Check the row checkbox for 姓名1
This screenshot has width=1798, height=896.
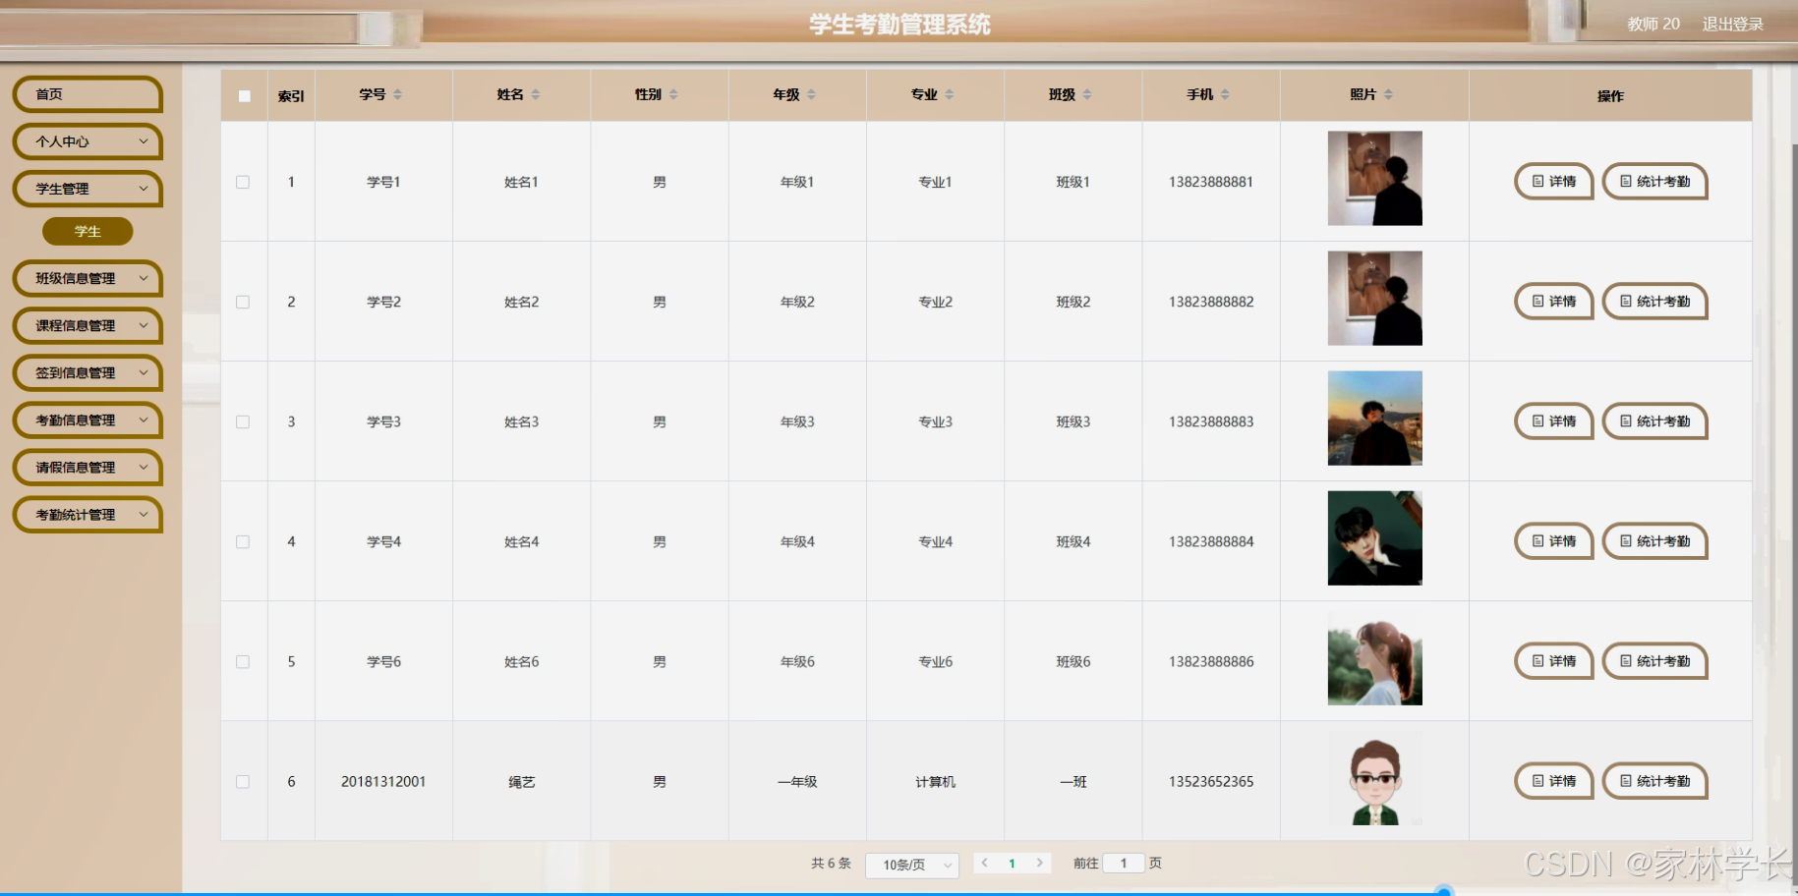(243, 182)
